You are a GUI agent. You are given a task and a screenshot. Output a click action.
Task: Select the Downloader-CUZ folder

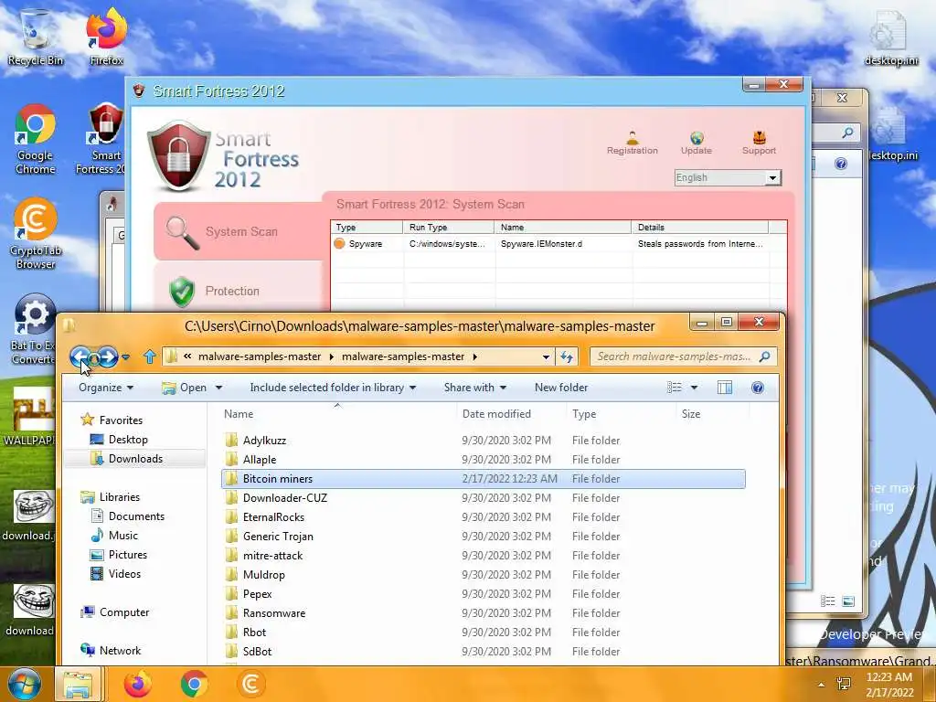[x=484, y=498]
